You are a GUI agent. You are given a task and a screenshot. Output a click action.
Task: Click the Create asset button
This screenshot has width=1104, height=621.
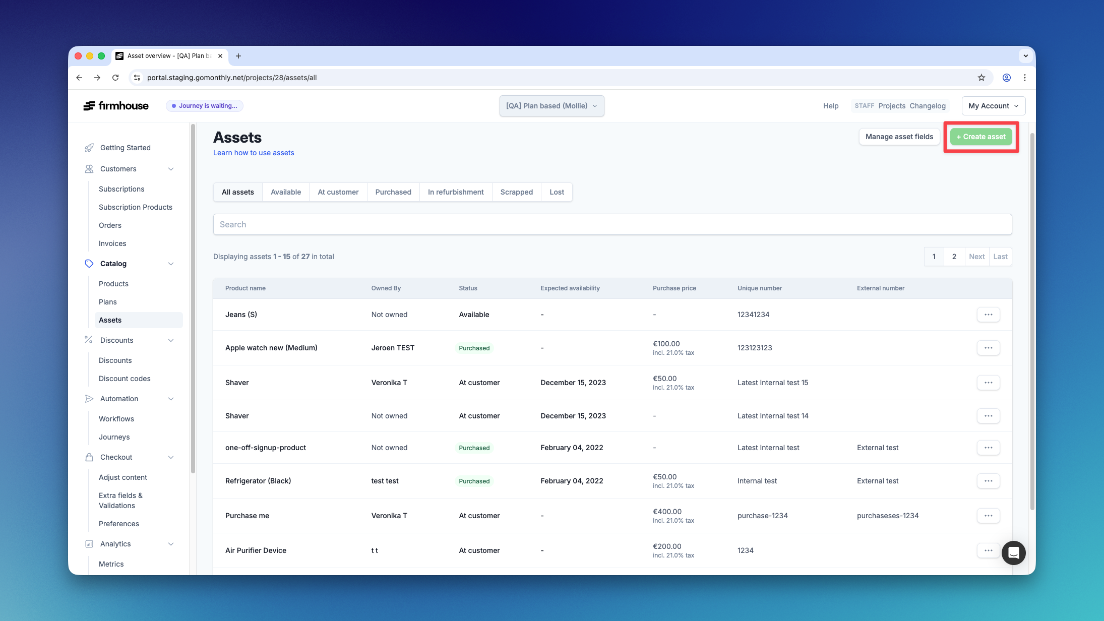pos(980,137)
